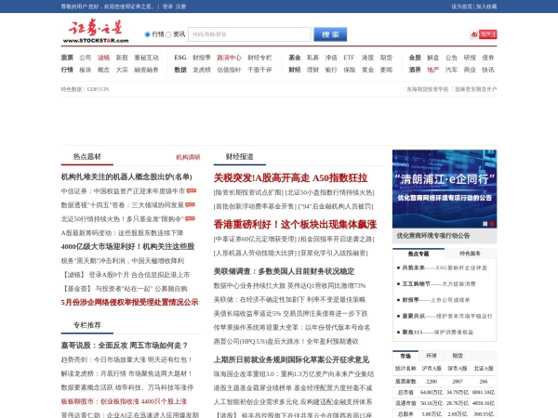
Task: Open the 公司 navigation link
Action: (86, 58)
